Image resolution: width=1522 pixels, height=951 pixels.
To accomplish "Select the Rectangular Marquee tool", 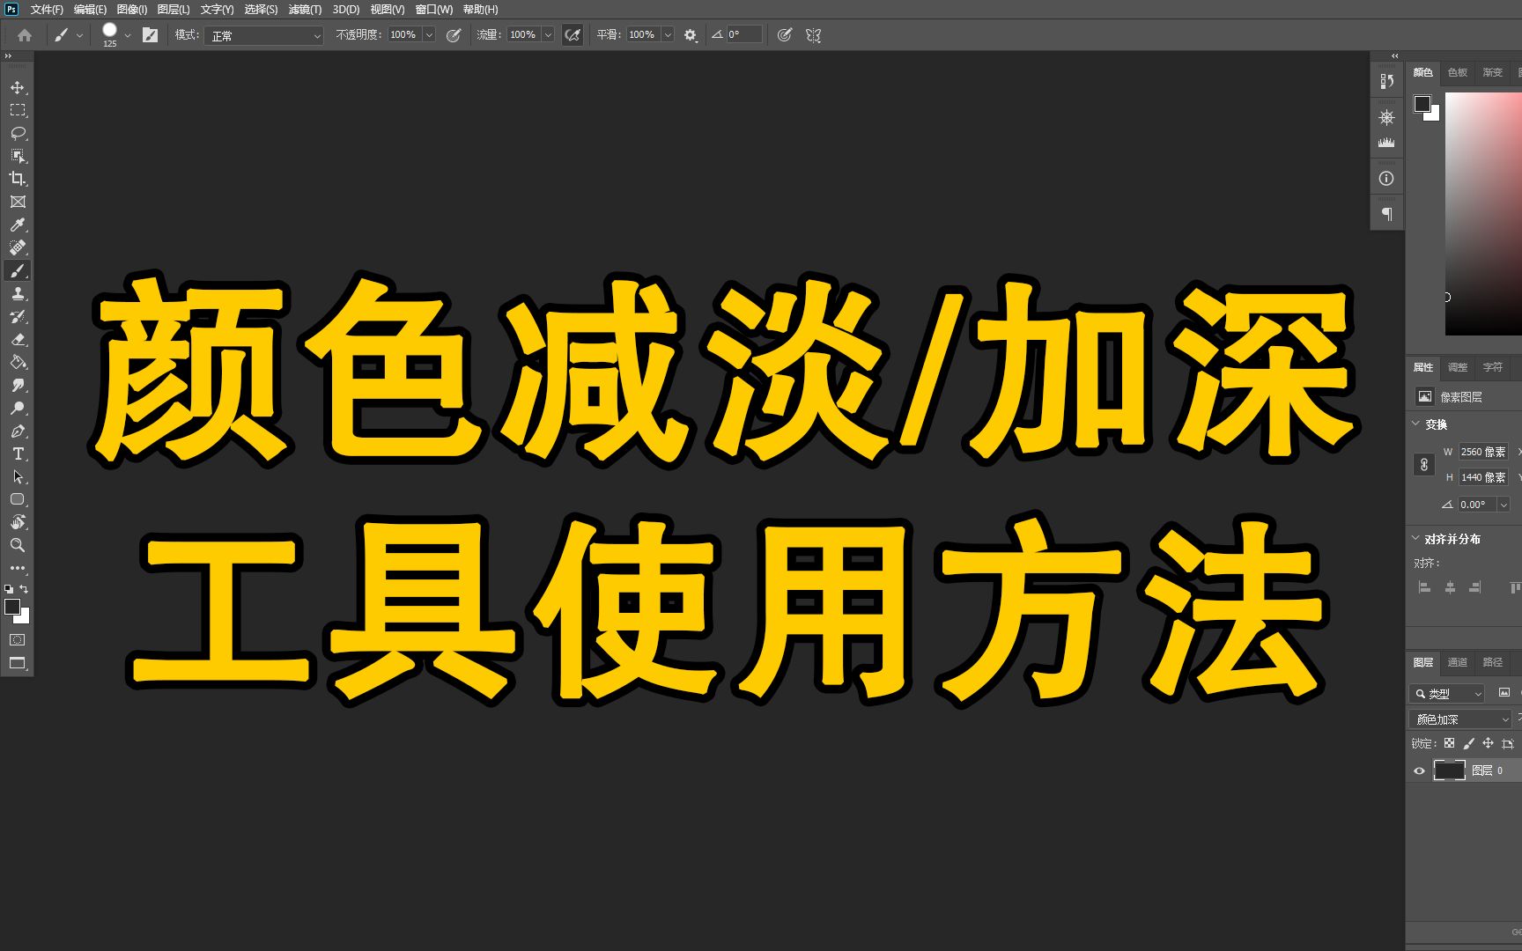I will (18, 110).
